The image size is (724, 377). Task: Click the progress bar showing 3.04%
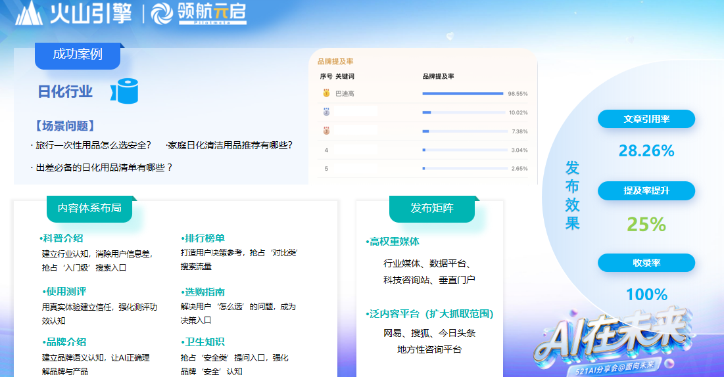coord(464,150)
